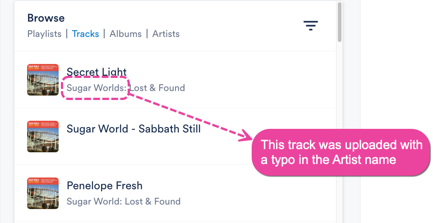Click the Secret Light album artwork
433x223 pixels.
click(x=43, y=80)
